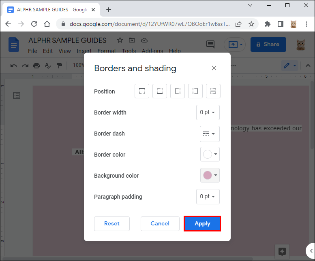315x261 pixels.
Task: Click the Spelling and grammar check icon
Action: coord(48,66)
